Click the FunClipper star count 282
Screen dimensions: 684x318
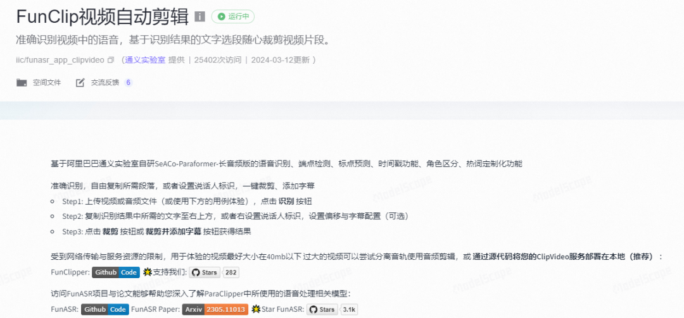tap(231, 272)
